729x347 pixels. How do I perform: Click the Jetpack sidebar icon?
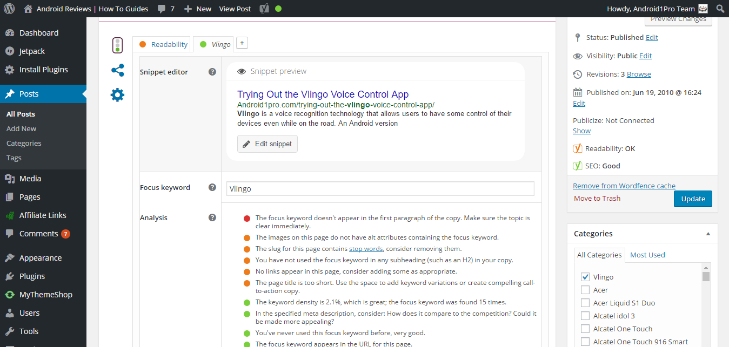pyautogui.click(x=9, y=51)
